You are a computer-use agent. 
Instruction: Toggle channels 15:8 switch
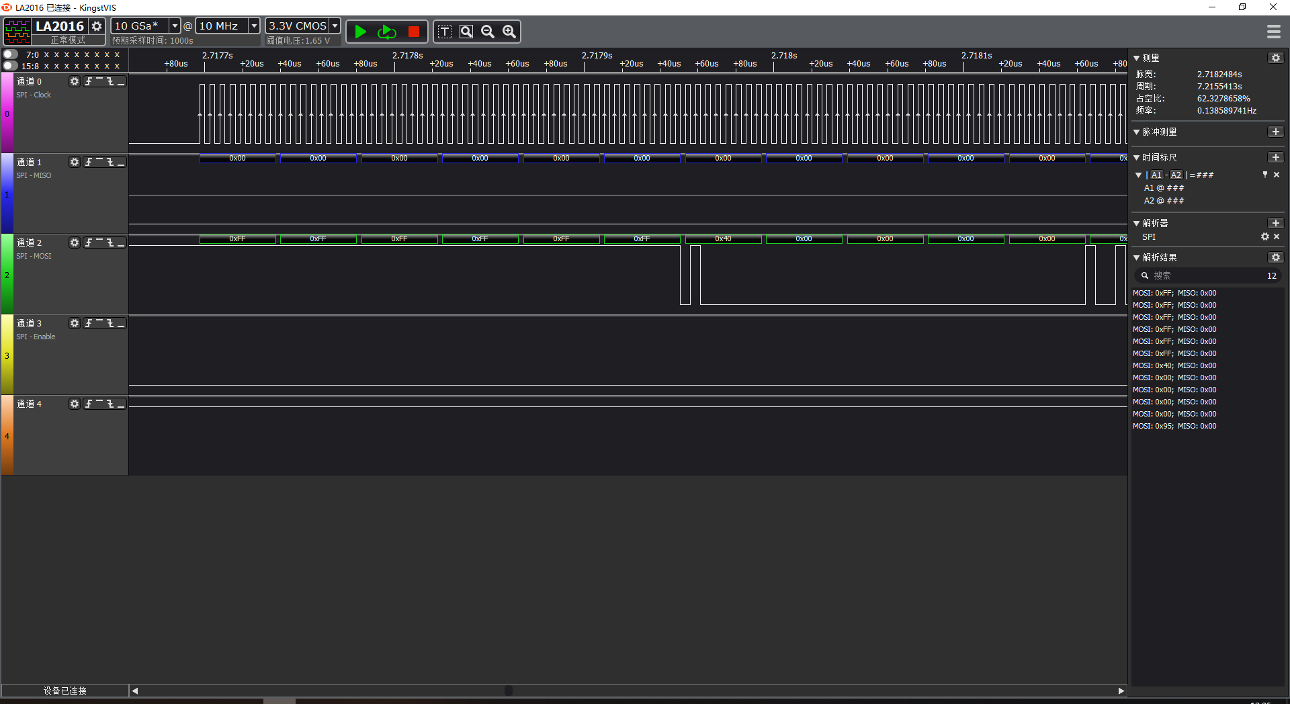(x=10, y=66)
